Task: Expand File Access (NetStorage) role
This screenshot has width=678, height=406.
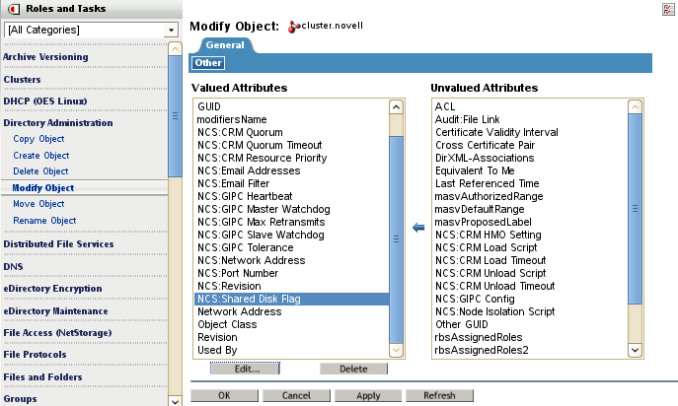Action: pos(57,332)
